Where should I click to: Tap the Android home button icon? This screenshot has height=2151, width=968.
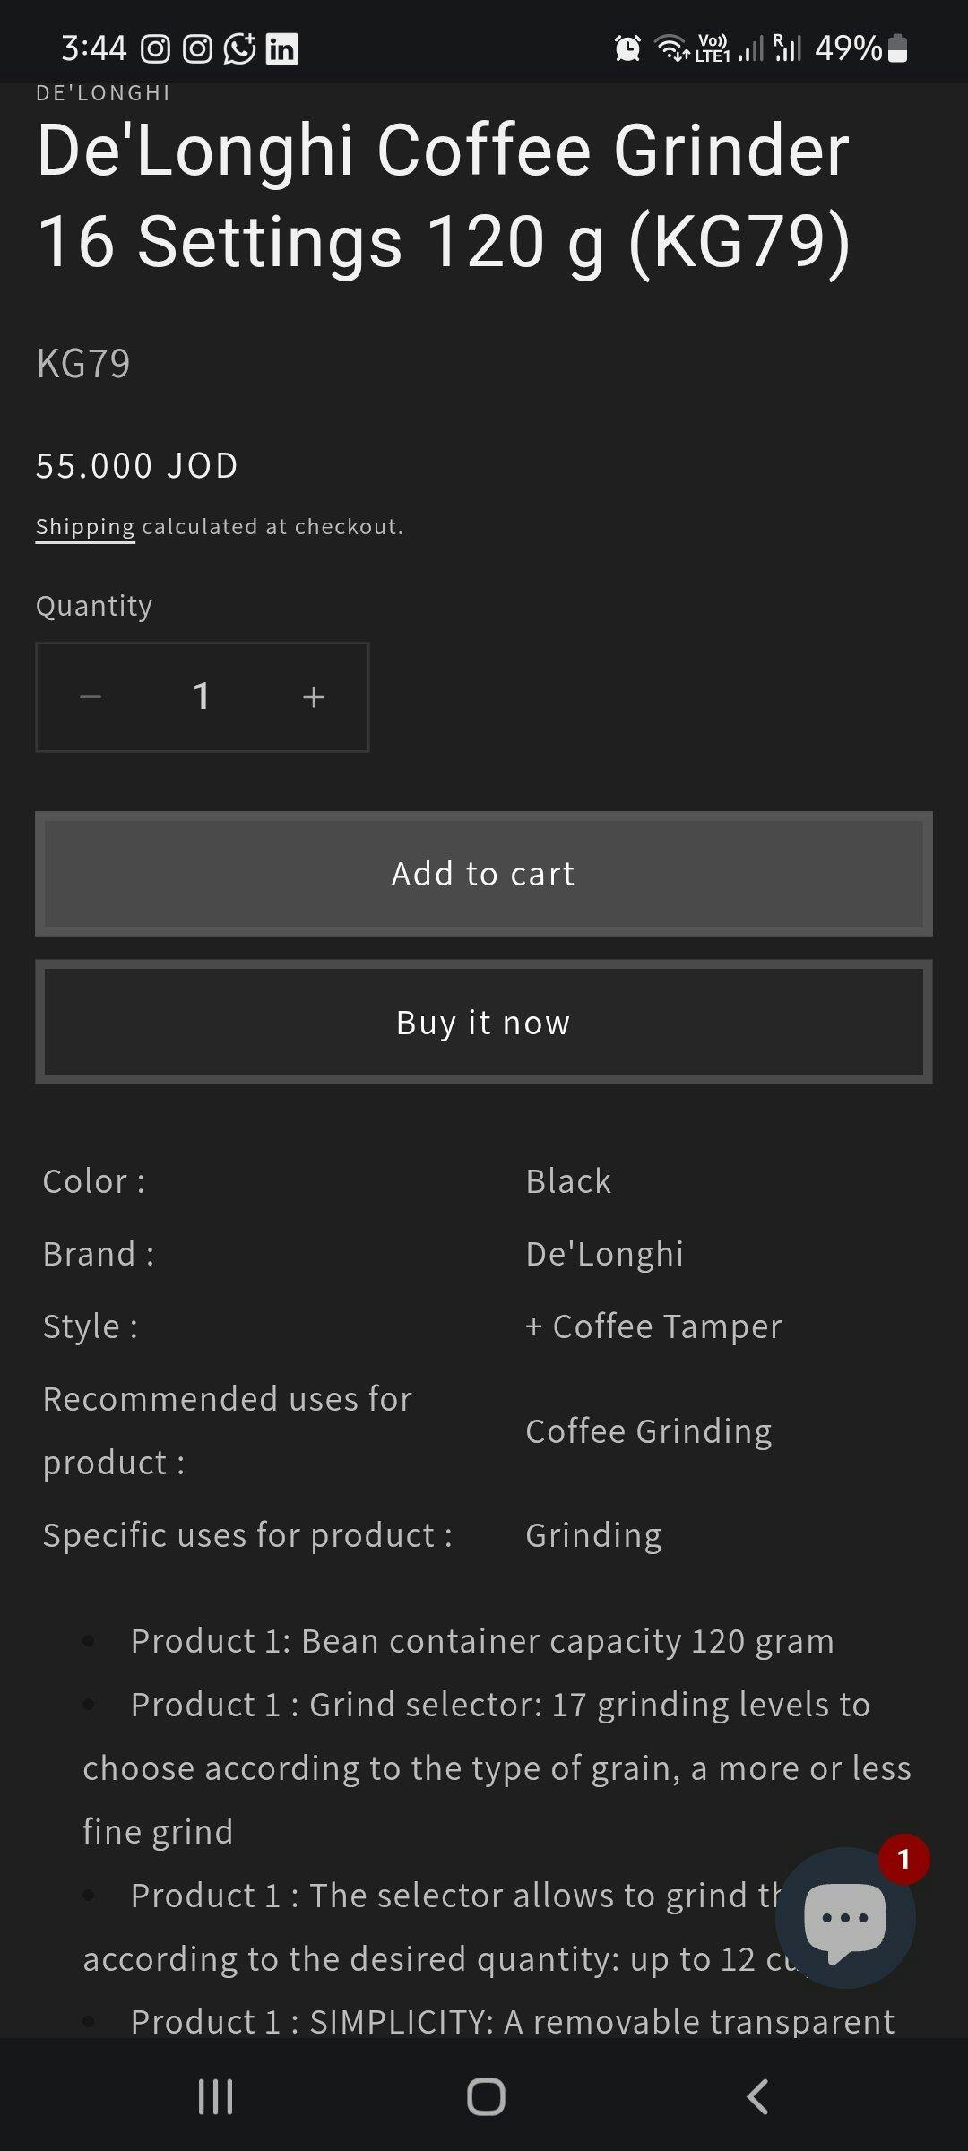coord(486,2096)
